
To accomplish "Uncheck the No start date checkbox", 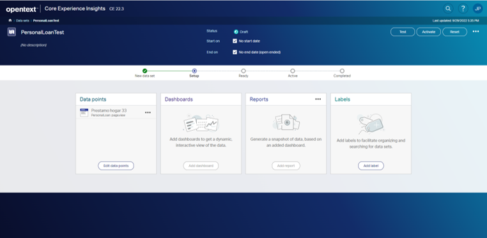I will [235, 41].
